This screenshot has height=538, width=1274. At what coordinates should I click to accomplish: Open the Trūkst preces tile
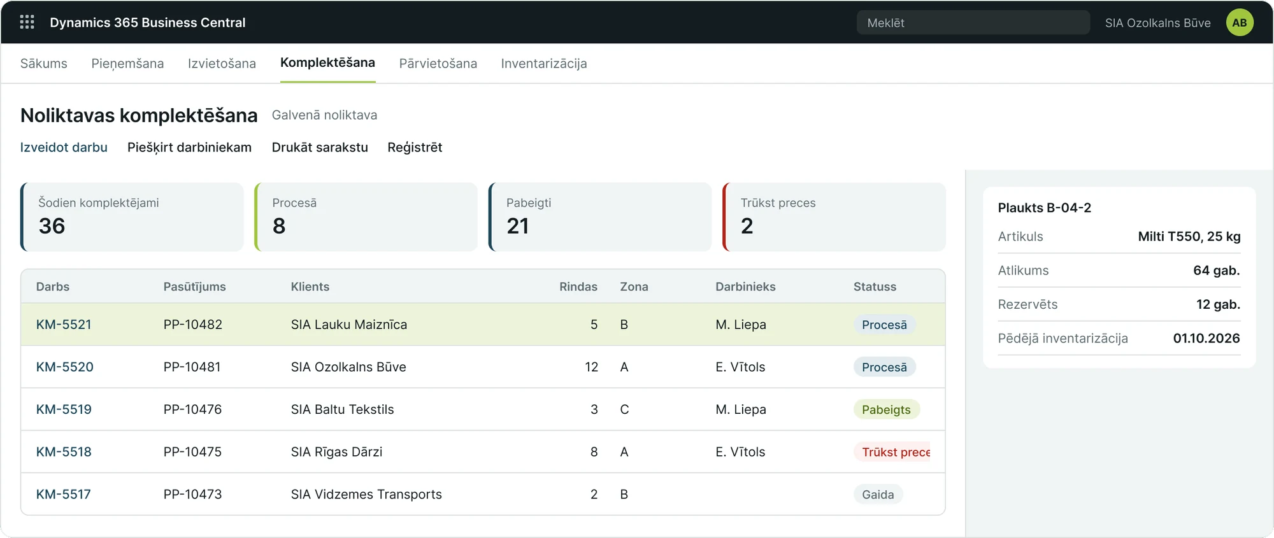pos(834,217)
